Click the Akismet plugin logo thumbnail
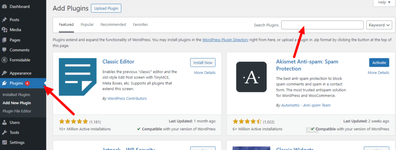Screen dimensions: 396x150 click(x=251, y=77)
